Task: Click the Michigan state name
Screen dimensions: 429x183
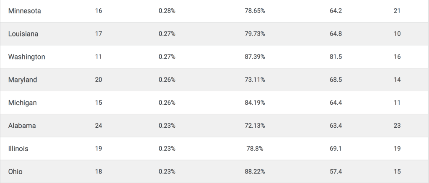Action: coord(22,103)
